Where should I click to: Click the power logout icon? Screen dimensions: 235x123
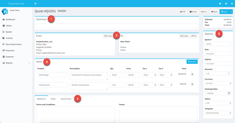pos(232,4)
